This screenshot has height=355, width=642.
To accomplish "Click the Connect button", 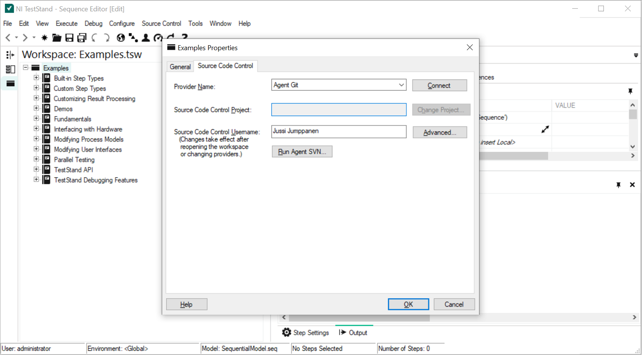I will 439,85.
